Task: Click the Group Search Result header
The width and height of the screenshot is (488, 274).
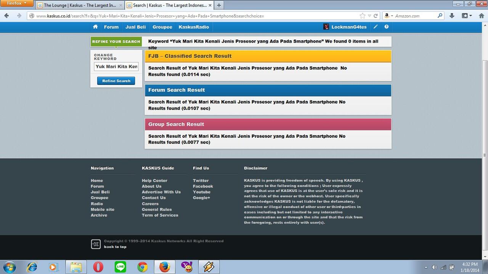Action: [x=268, y=124]
